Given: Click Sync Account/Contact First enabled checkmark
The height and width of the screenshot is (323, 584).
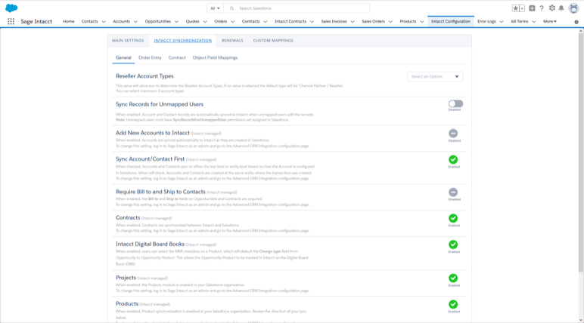Looking at the screenshot, I should coord(453,159).
